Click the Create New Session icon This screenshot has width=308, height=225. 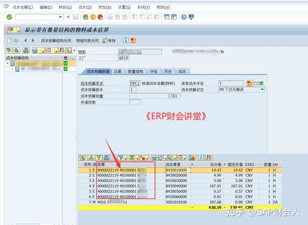(x=166, y=17)
